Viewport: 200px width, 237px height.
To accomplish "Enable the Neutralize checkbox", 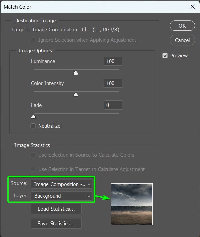I will tap(33, 126).
